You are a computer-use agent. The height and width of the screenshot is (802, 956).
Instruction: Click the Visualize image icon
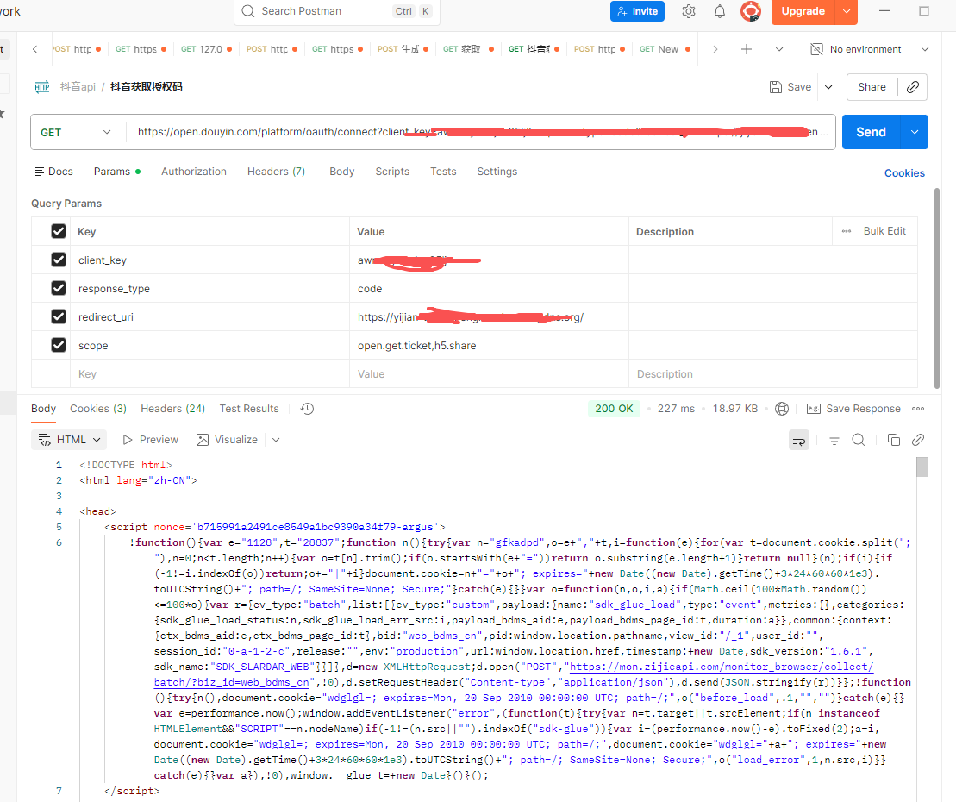(203, 440)
